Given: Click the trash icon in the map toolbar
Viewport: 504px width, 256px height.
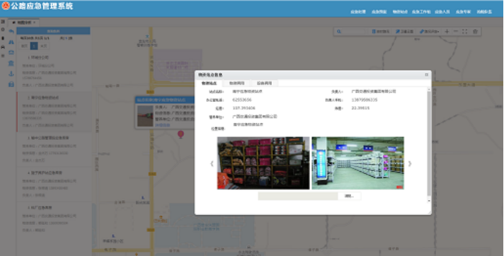Looking at the screenshot, I should (475, 32).
